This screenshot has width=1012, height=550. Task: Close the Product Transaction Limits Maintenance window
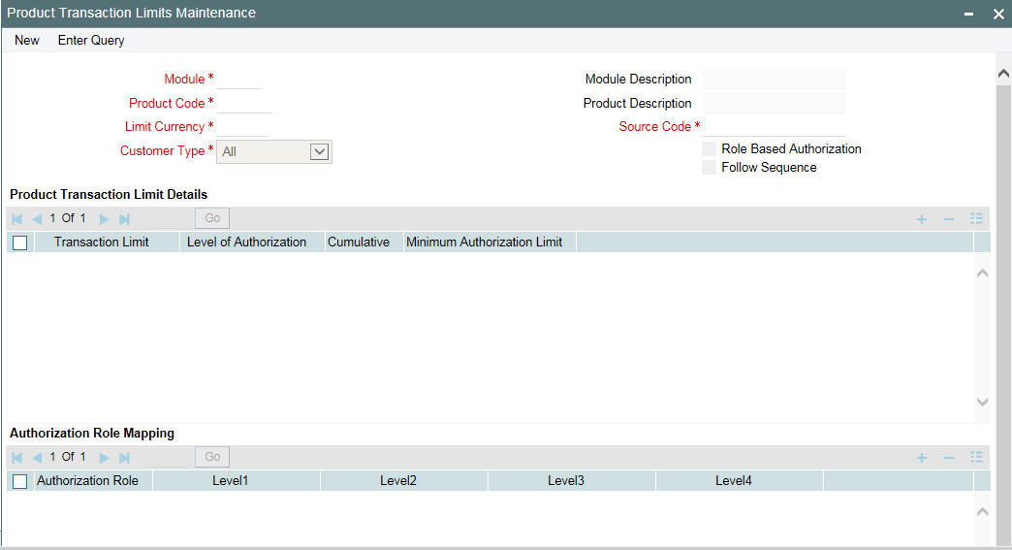[x=998, y=15]
